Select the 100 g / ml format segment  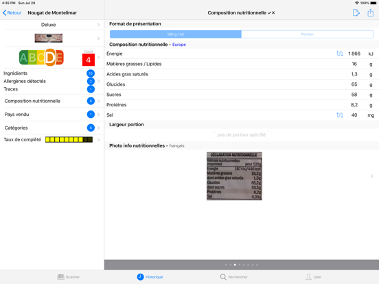(176, 34)
